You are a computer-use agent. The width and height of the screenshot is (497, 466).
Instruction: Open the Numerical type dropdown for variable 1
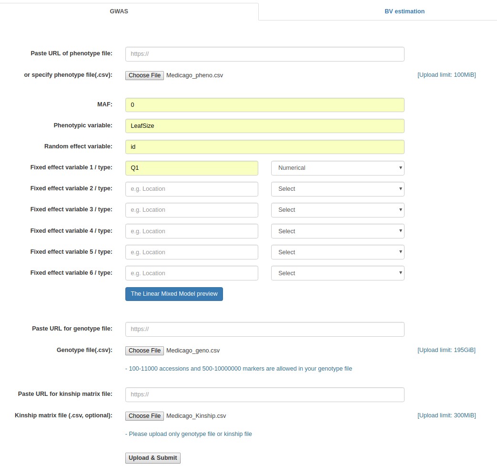tap(337, 168)
